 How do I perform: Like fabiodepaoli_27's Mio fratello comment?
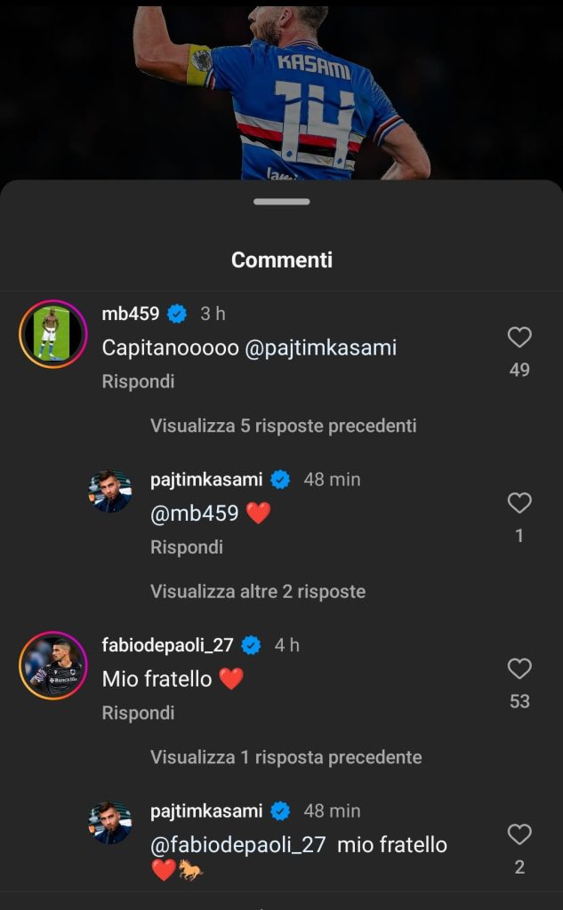point(519,669)
